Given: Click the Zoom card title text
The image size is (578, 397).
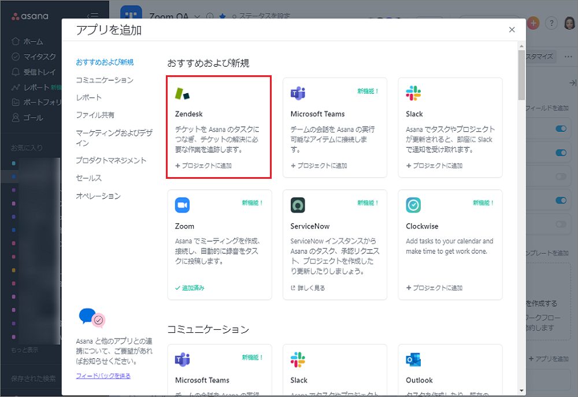Looking at the screenshot, I should click(184, 226).
